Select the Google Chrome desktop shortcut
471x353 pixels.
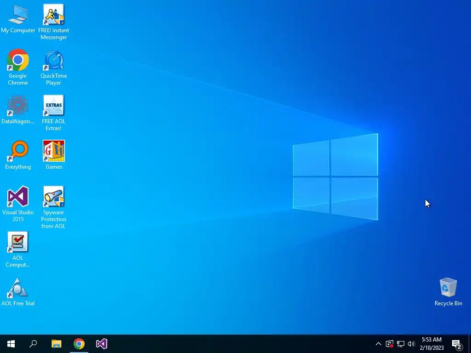click(x=18, y=67)
